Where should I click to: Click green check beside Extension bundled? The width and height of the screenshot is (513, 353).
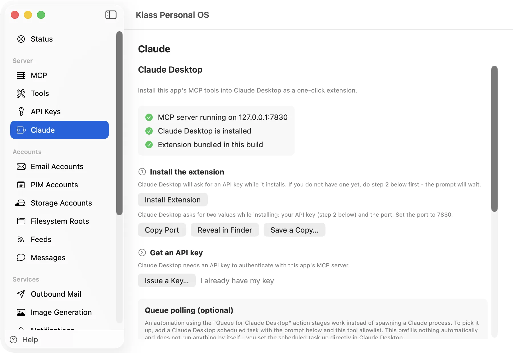[149, 145]
